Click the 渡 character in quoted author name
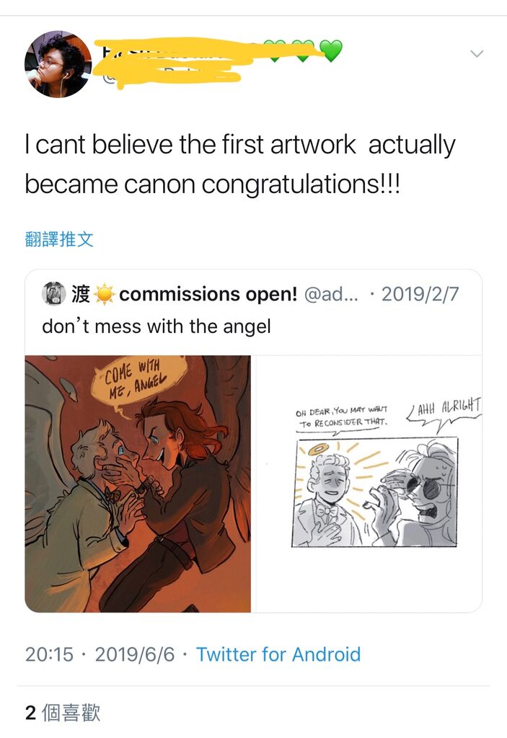The image size is (507, 738). coord(81,294)
